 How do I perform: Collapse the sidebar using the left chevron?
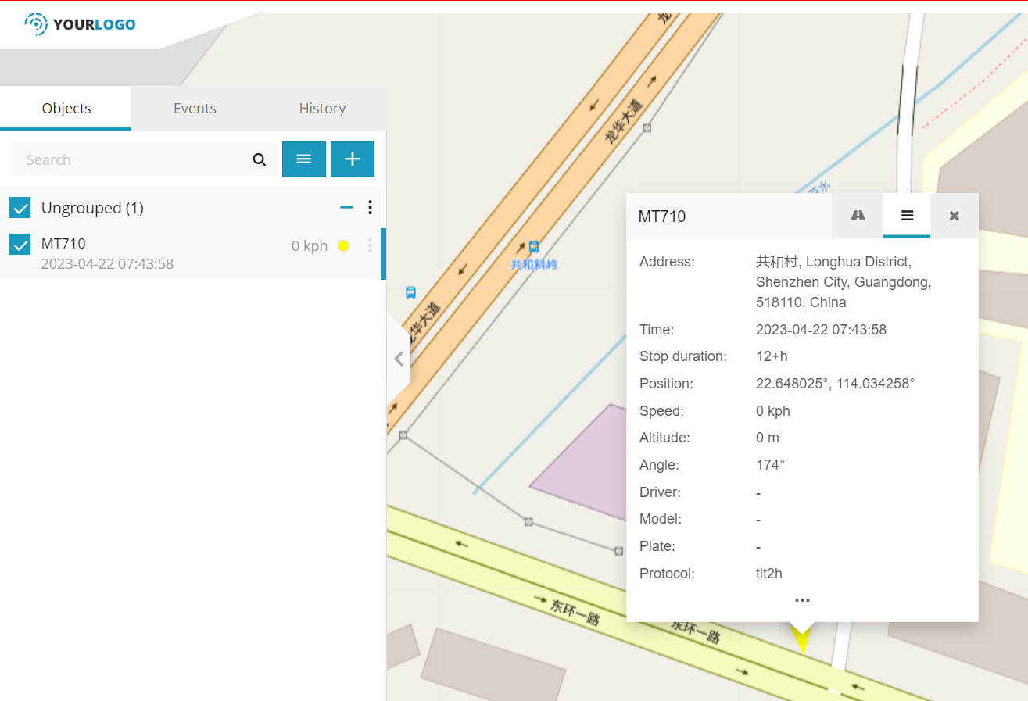pos(399,357)
